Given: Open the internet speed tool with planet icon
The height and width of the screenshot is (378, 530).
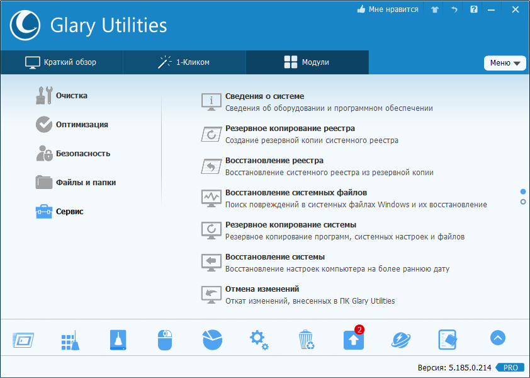Looking at the screenshot, I should [x=401, y=339].
